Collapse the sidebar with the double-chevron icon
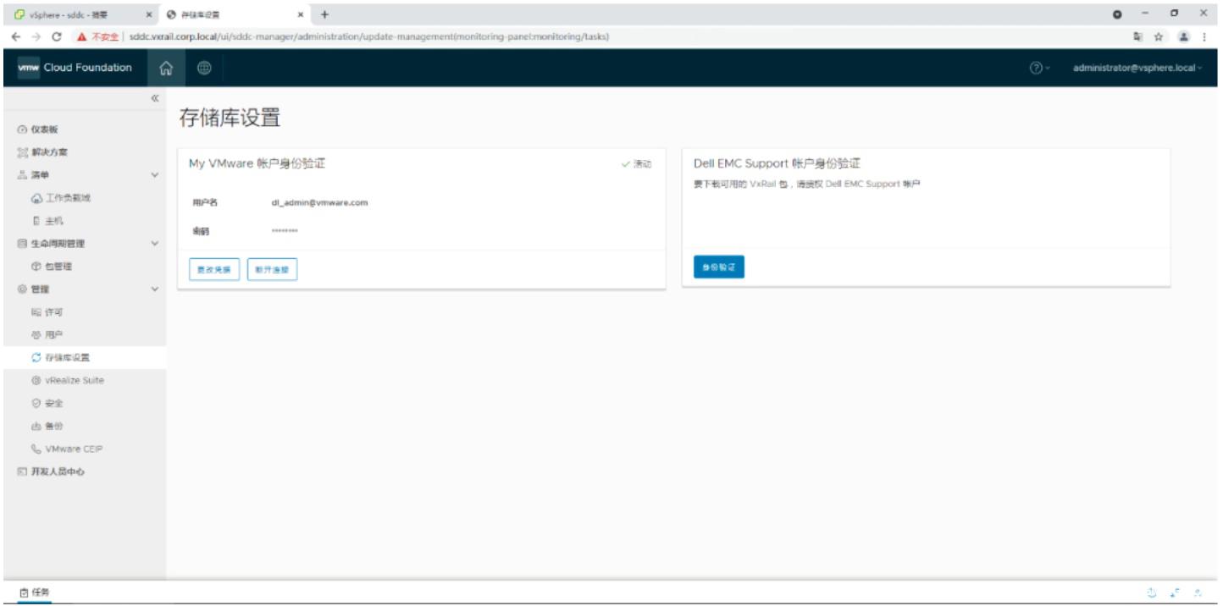 [x=155, y=99]
